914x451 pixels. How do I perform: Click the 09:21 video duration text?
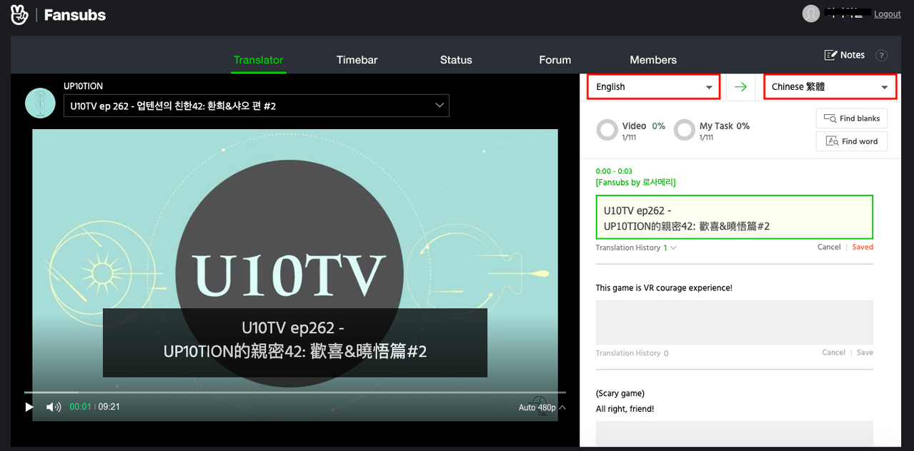pos(109,407)
